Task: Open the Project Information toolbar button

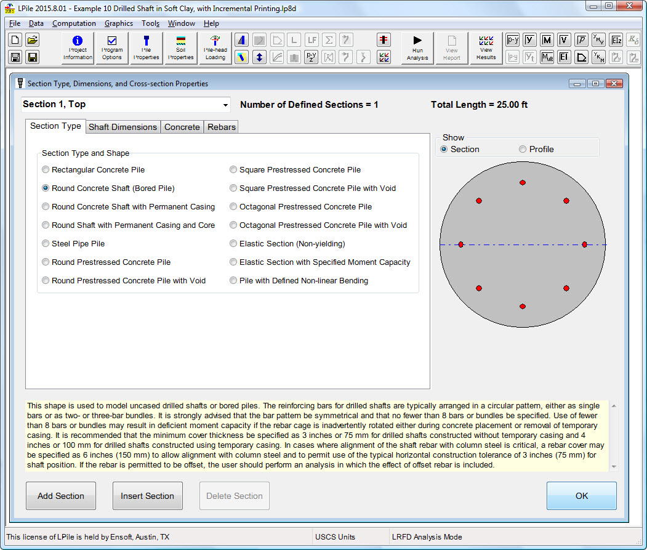Action: pos(78,48)
